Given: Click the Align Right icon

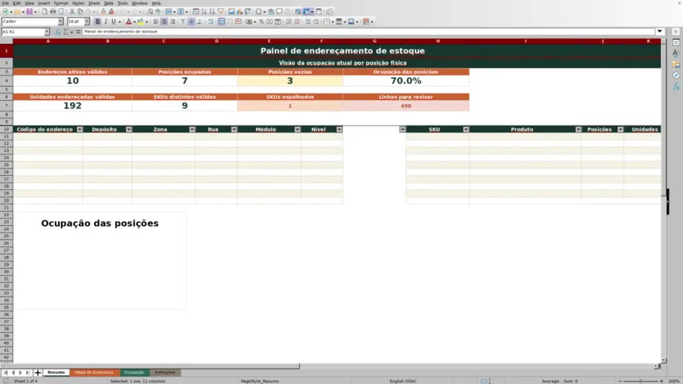Looking at the screenshot, I should click(x=173, y=22).
